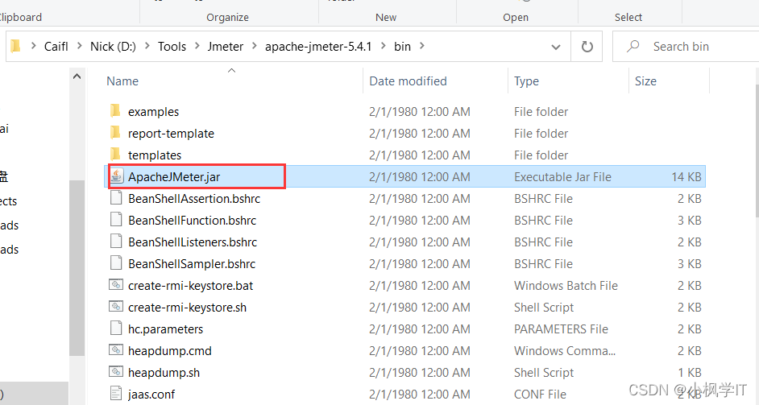This screenshot has height=405, width=759.
Task: Go to Caifl in breadcrumb
Action: click(56, 47)
